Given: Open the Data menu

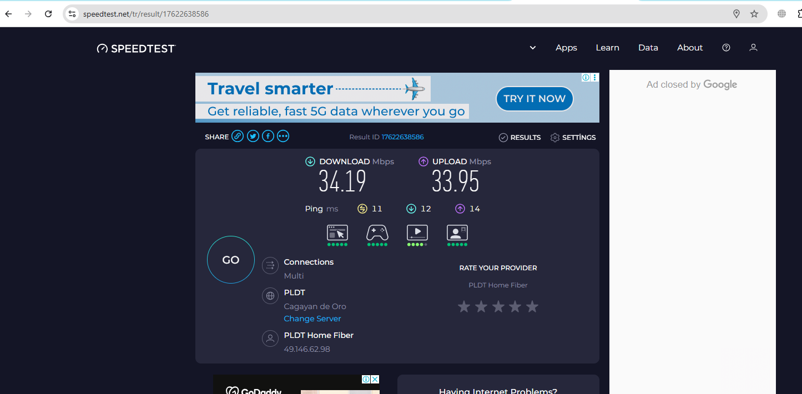Looking at the screenshot, I should [648, 48].
